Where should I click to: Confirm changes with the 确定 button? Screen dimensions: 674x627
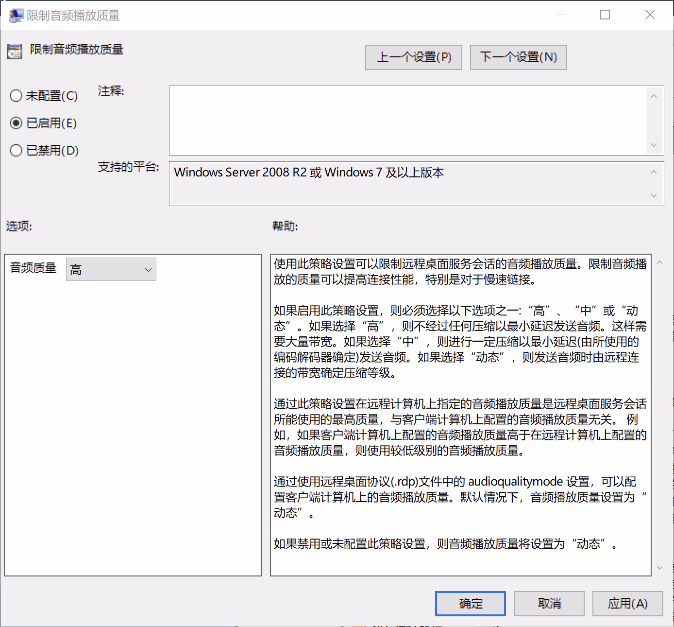tap(470, 604)
